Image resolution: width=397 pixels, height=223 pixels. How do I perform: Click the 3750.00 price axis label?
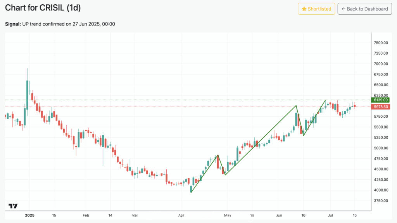(381, 201)
